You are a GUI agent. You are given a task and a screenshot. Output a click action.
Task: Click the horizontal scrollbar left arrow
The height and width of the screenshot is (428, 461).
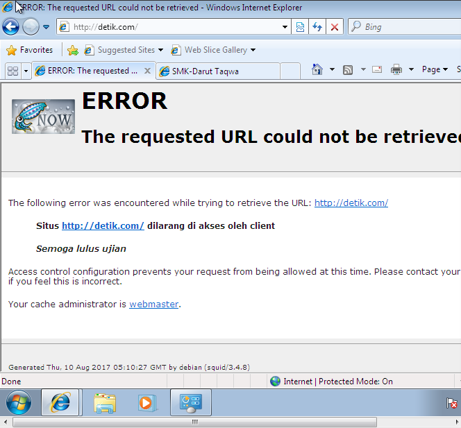(6, 422)
